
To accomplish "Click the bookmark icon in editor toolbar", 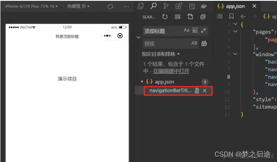I will pyautogui.click(x=231, y=16).
